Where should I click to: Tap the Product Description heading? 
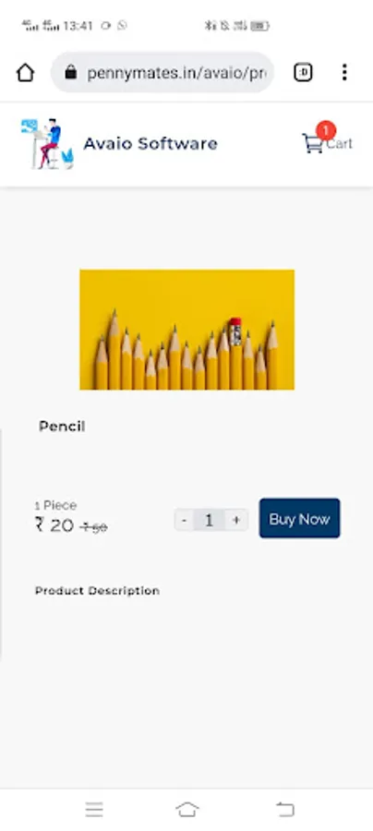tap(97, 591)
